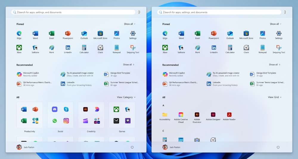Expand Pinned Show all in left panel

point(130,24)
